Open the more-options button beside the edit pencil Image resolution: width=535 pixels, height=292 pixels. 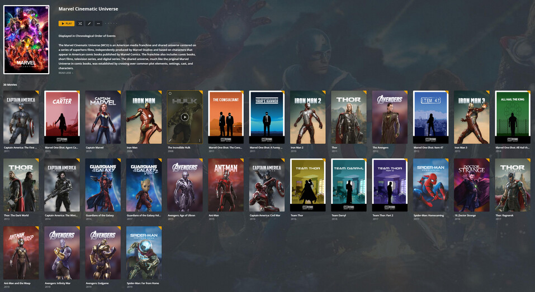[x=98, y=23]
